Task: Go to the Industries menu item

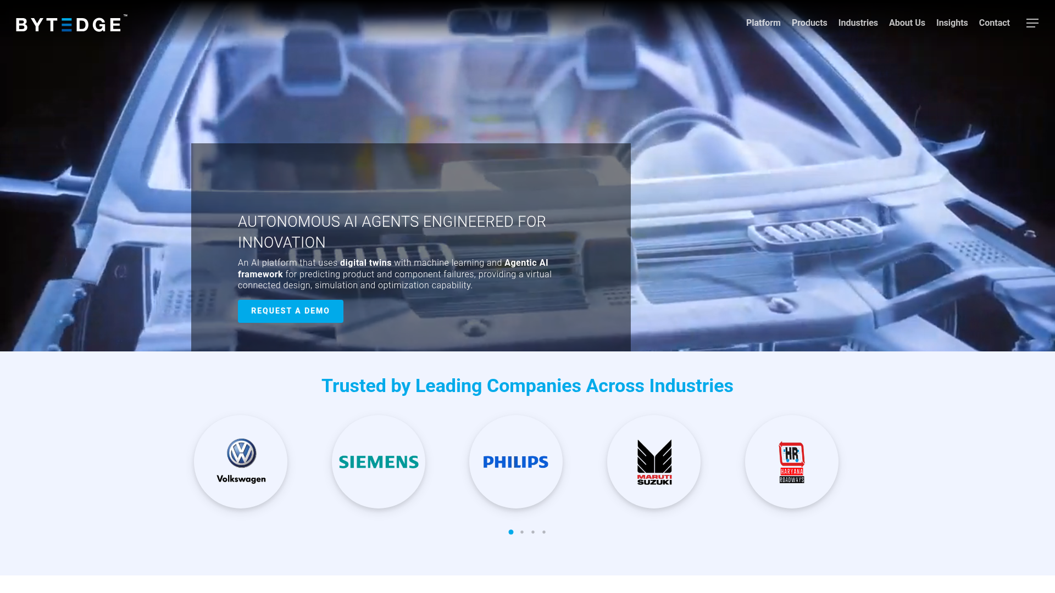Action: coord(858,23)
